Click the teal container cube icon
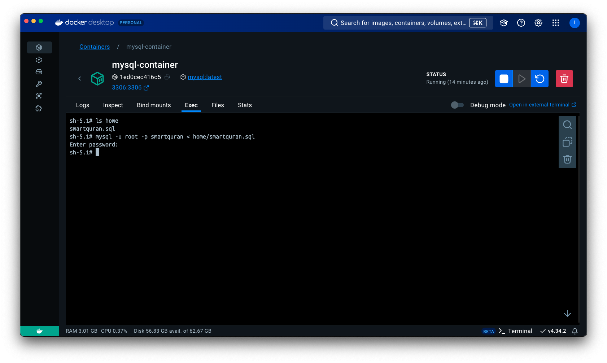This screenshot has height=363, width=607. click(x=97, y=79)
